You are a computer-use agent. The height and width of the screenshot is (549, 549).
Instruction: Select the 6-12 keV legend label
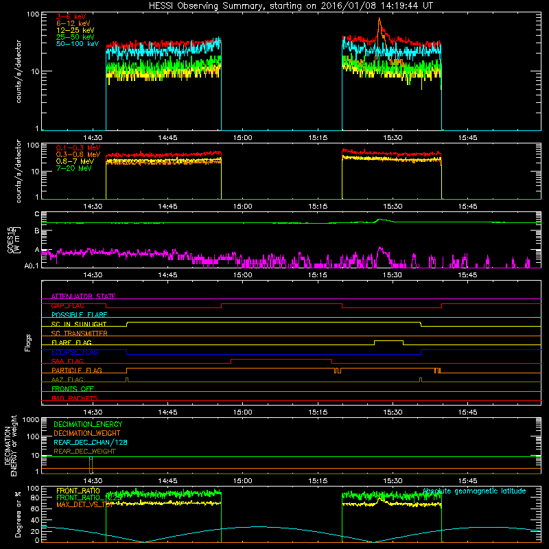(73, 23)
